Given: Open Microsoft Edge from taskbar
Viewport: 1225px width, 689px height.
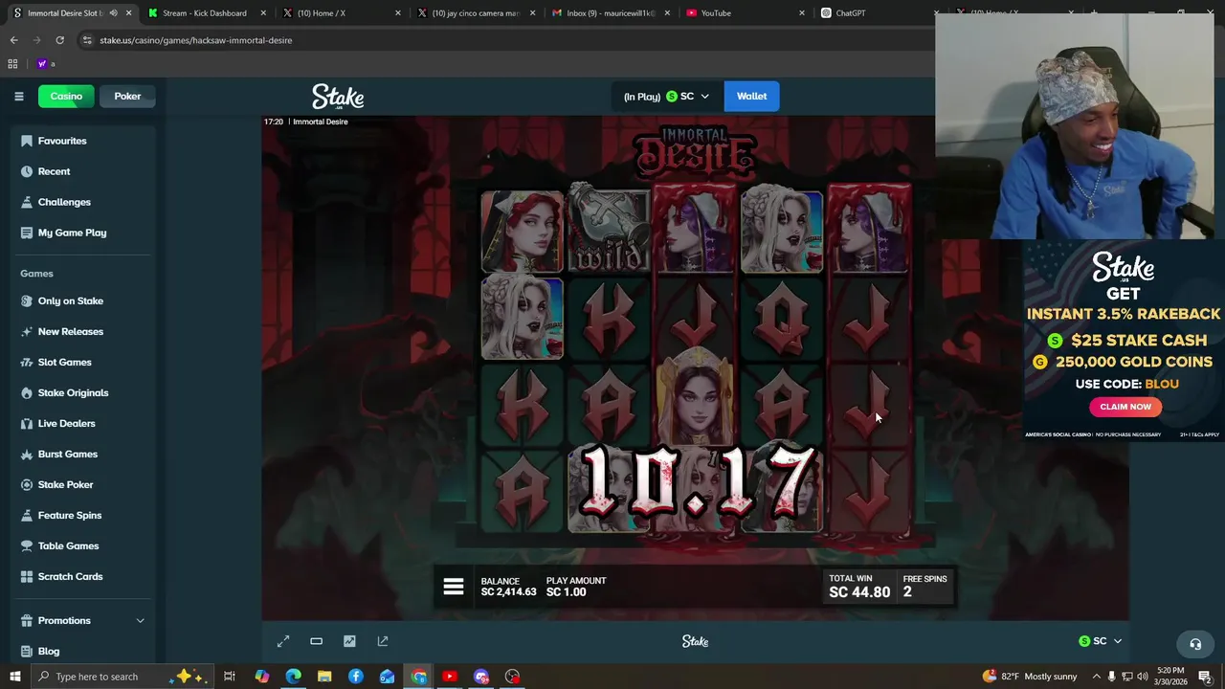Looking at the screenshot, I should tap(293, 677).
